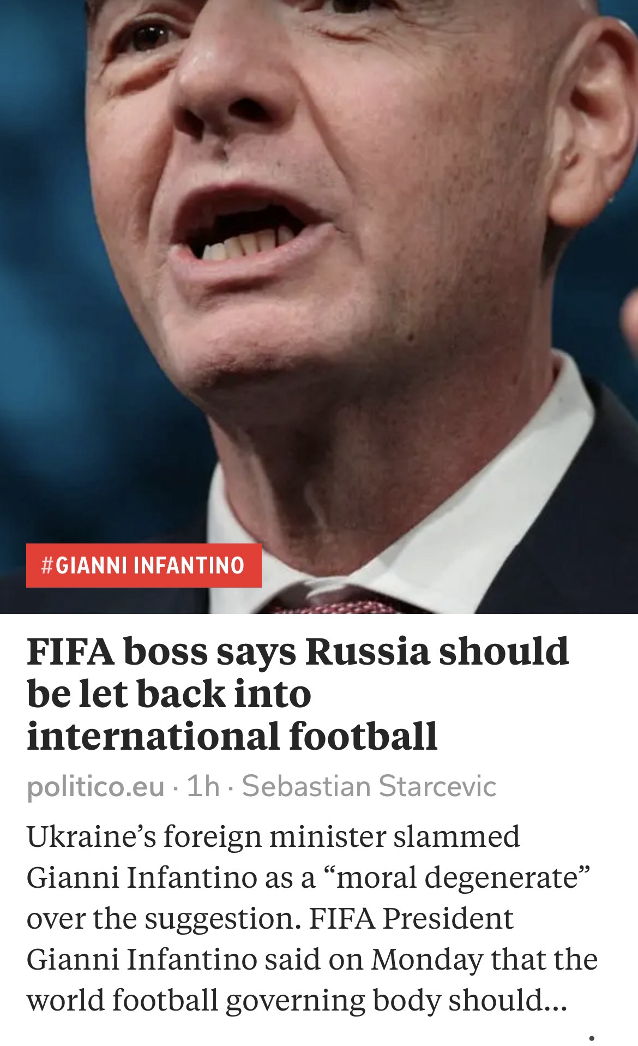Open the politico.eu source link

95,786
